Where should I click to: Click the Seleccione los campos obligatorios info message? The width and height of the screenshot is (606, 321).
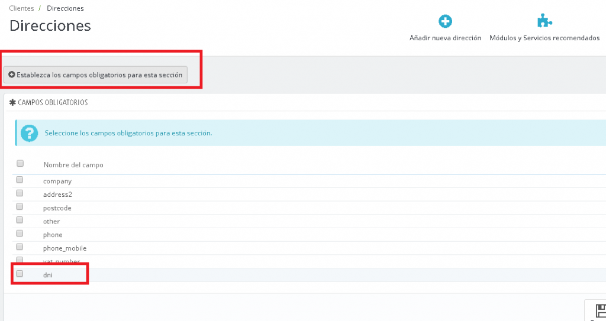coord(128,133)
